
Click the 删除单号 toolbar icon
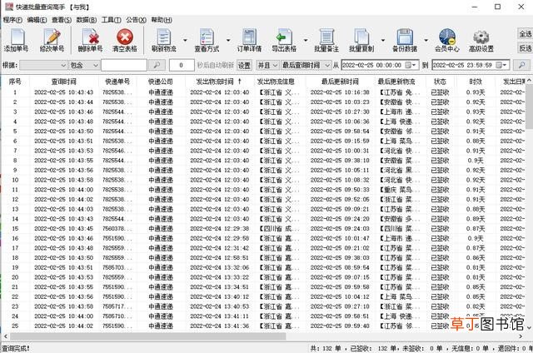(90, 40)
